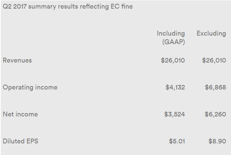The width and height of the screenshot is (231, 155).
Task: Click the Net income row label
Action: coord(20,114)
